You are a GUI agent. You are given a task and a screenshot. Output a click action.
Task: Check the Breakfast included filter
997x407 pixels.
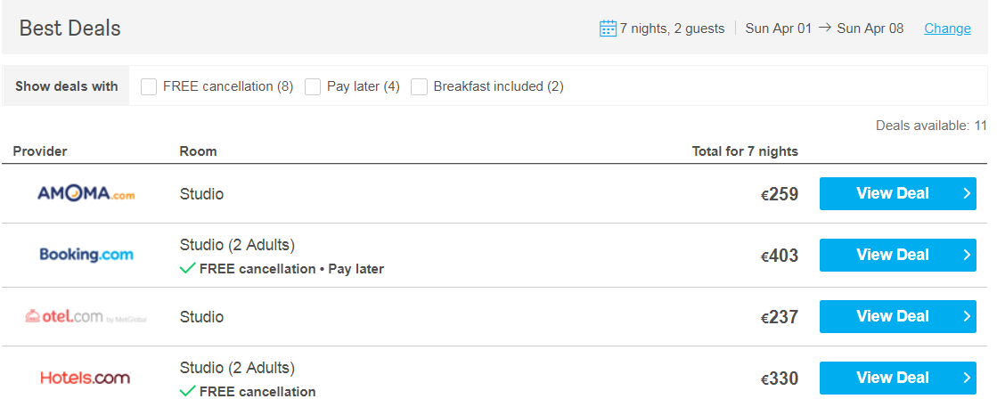pos(419,86)
